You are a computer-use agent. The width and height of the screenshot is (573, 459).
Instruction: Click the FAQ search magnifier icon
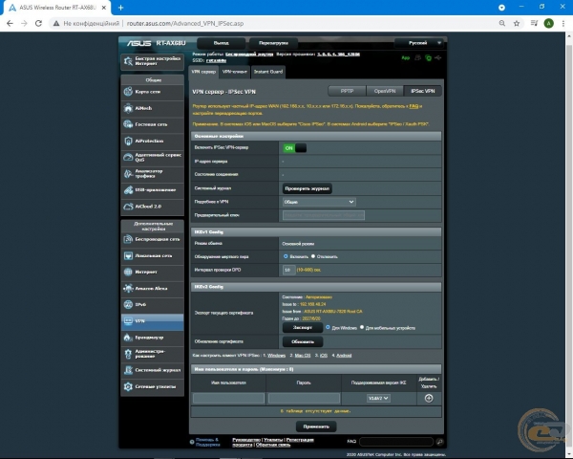[439, 442]
